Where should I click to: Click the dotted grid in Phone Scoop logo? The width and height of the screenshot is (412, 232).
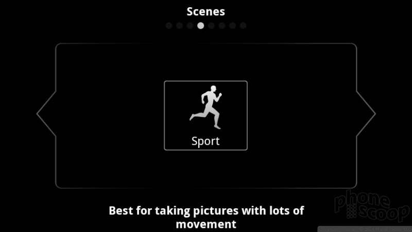[352, 211]
